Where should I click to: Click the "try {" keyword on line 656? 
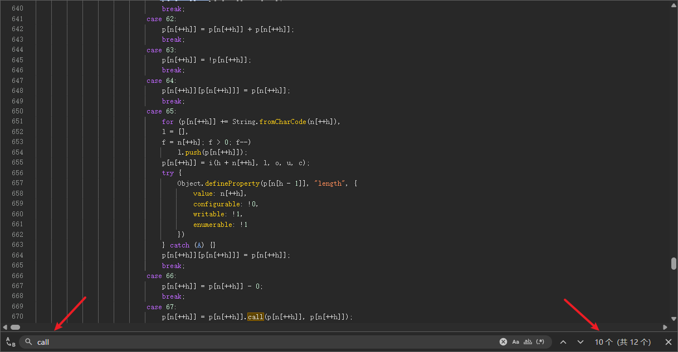point(172,173)
